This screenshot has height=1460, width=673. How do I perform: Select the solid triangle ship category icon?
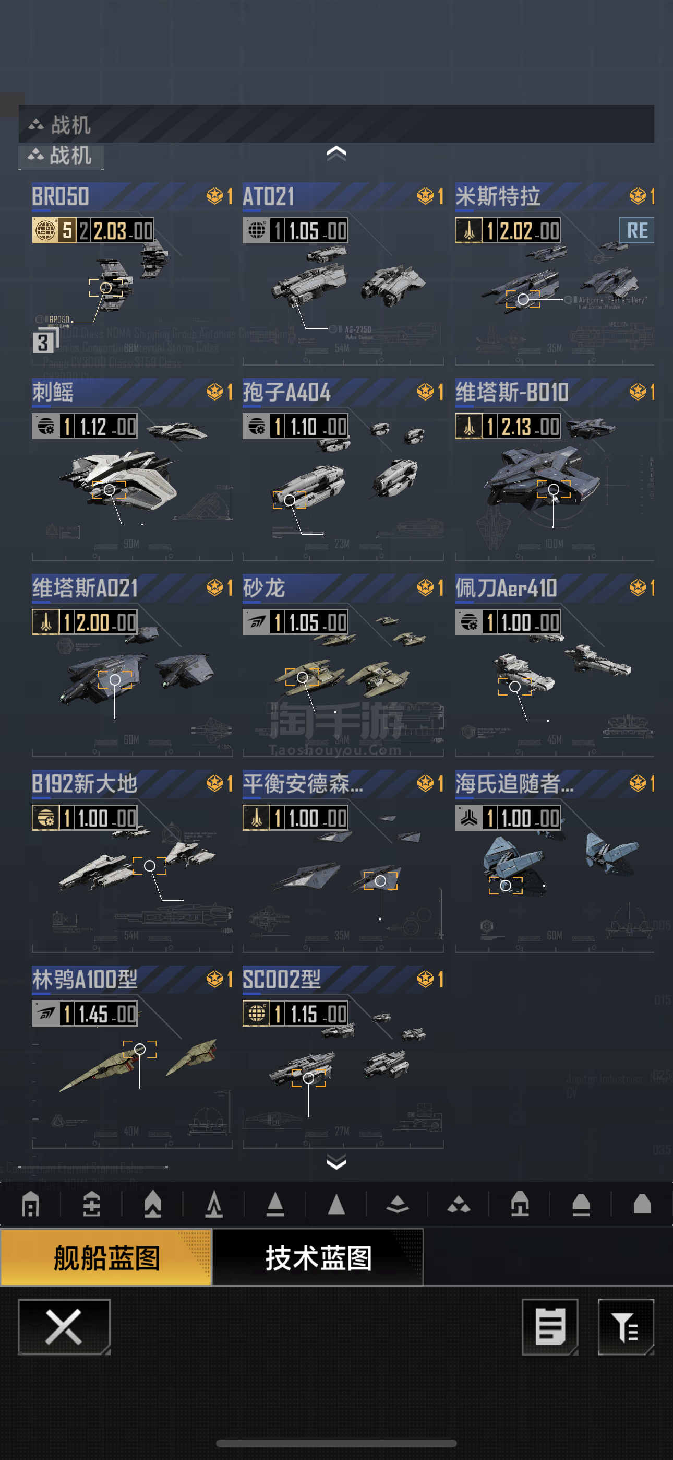[336, 1204]
